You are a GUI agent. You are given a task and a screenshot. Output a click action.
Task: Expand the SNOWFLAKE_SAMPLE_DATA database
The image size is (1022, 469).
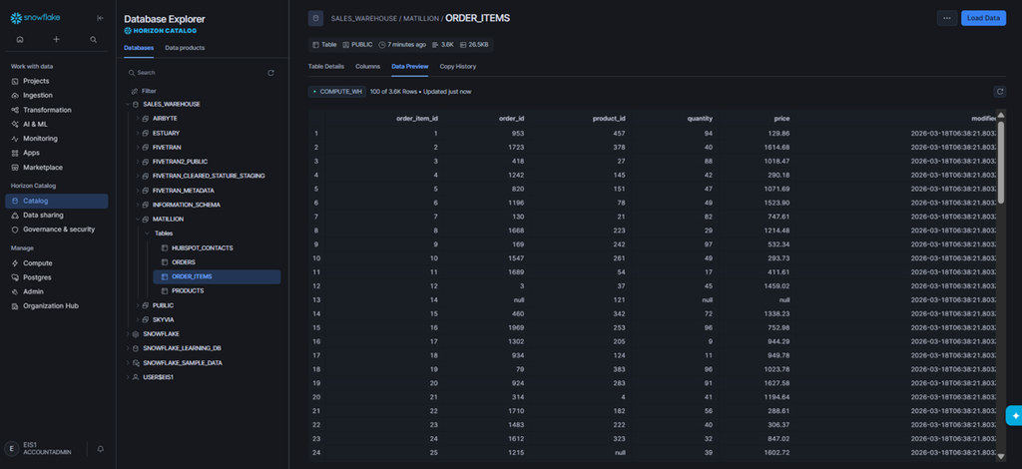tap(127, 363)
